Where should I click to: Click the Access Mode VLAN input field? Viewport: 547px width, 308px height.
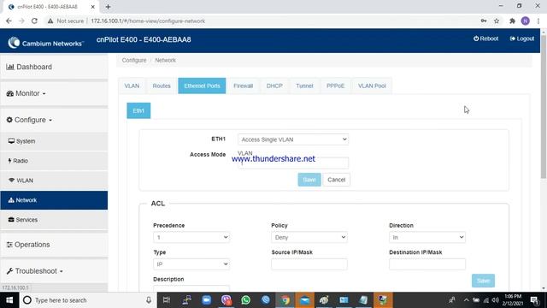pos(293,163)
